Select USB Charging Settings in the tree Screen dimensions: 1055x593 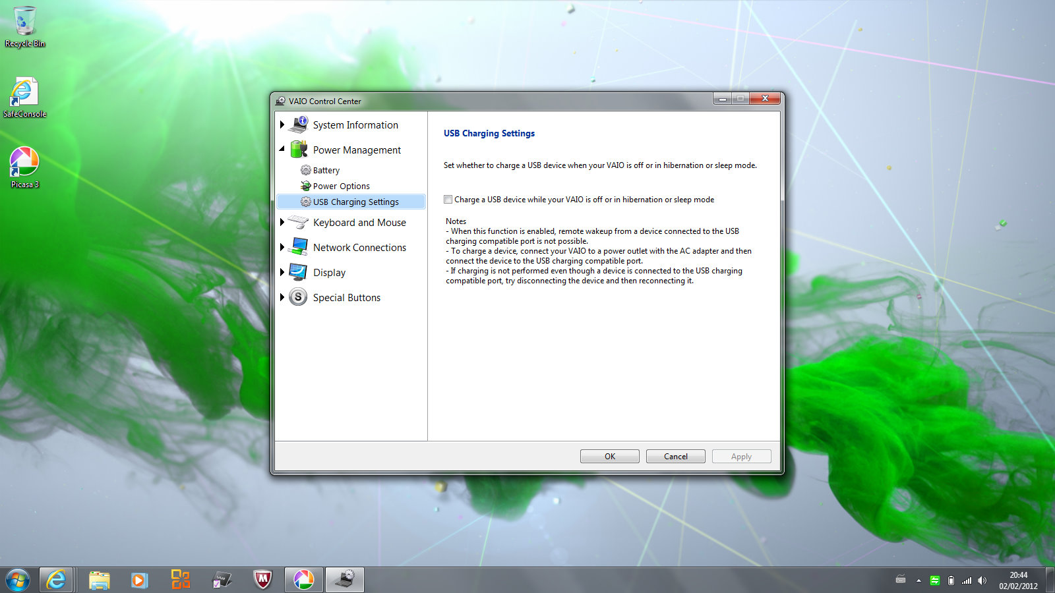pos(351,202)
